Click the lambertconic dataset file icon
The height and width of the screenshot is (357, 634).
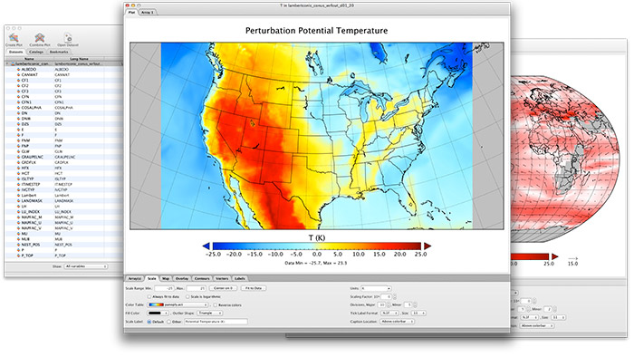point(13,64)
